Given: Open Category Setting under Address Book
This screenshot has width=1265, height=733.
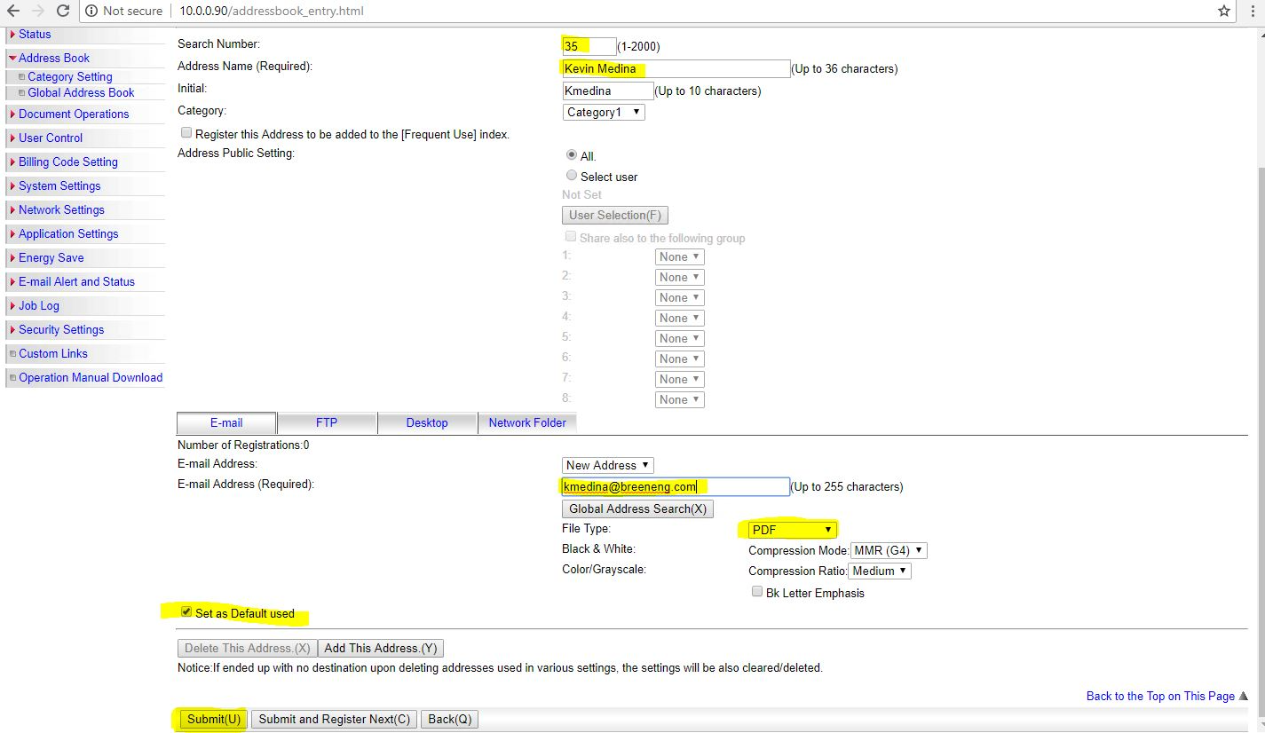Looking at the screenshot, I should [x=71, y=76].
